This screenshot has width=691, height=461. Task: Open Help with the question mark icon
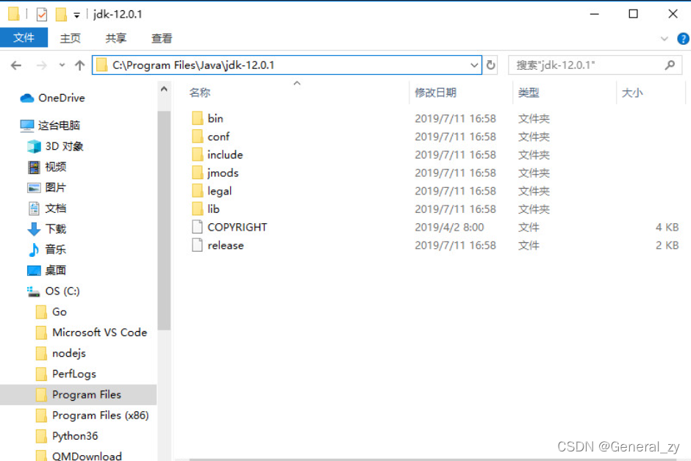[684, 38]
